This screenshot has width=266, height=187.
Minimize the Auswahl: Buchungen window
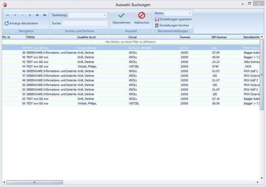243,4
